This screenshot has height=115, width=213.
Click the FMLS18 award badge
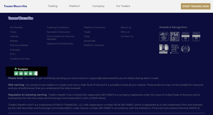pyautogui.click(x=175, y=36)
